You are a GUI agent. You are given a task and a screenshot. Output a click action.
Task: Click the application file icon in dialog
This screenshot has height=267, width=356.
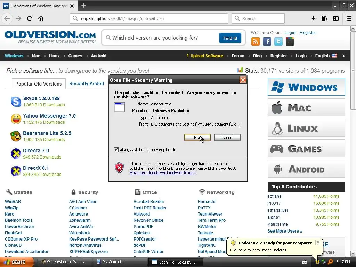pos(120,107)
